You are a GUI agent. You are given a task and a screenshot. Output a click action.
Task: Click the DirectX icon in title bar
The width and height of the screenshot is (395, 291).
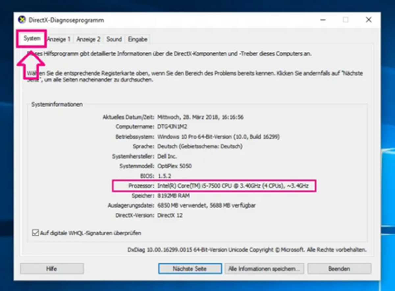point(22,20)
